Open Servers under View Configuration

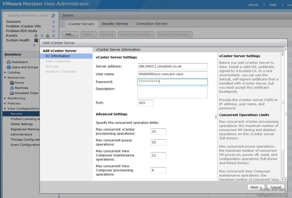tap(21, 114)
